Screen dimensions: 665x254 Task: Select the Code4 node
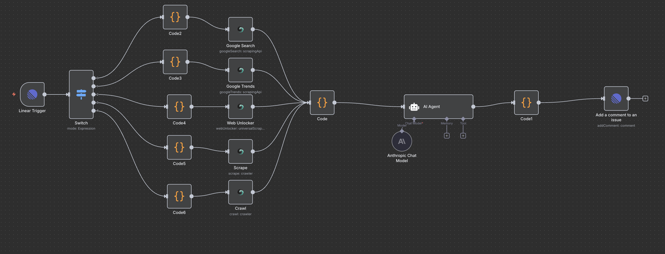pos(179,106)
